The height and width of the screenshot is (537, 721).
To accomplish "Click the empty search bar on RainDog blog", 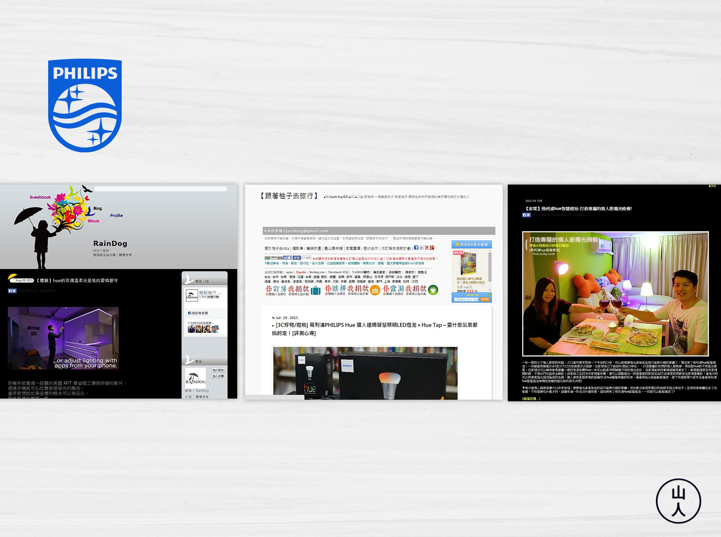I will point(160,189).
